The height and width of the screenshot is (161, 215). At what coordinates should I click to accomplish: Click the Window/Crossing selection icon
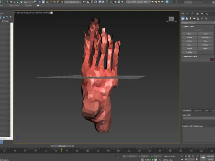pos(7,2)
